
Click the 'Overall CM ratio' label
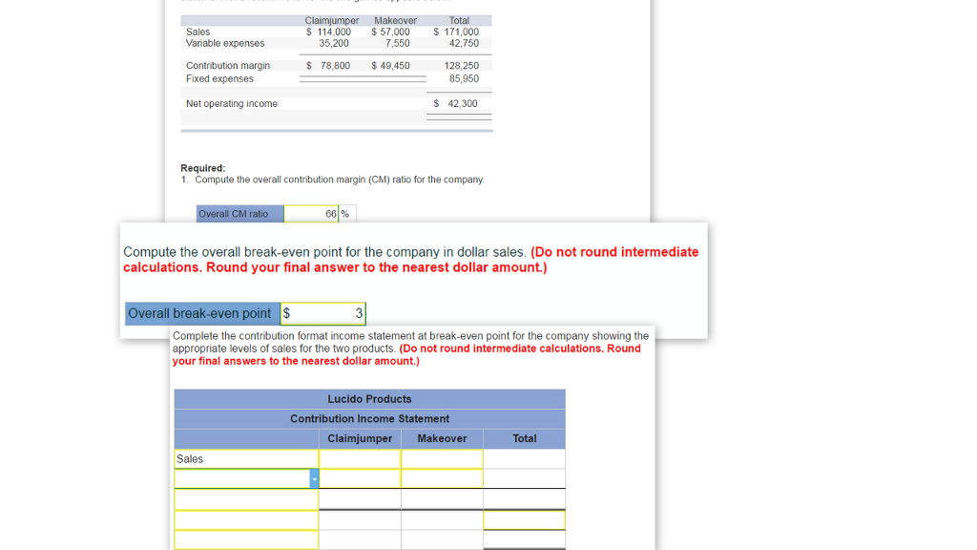coord(233,214)
